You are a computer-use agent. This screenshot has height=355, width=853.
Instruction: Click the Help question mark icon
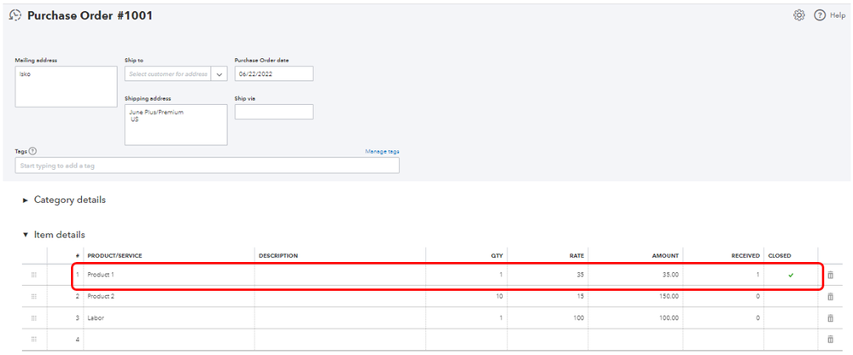819,15
